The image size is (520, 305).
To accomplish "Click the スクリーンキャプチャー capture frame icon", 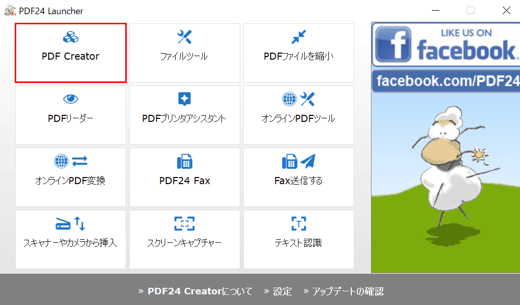I will pos(184,224).
